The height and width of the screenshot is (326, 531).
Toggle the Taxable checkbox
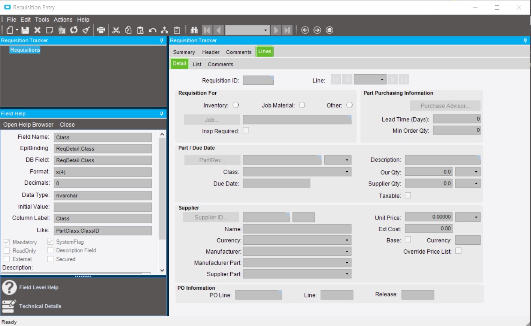408,195
